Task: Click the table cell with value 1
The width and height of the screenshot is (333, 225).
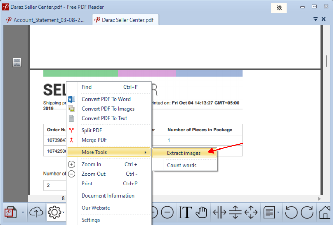Action: tap(203, 140)
